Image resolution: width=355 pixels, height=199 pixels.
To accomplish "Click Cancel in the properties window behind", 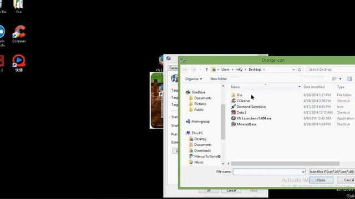I will coord(231,191).
